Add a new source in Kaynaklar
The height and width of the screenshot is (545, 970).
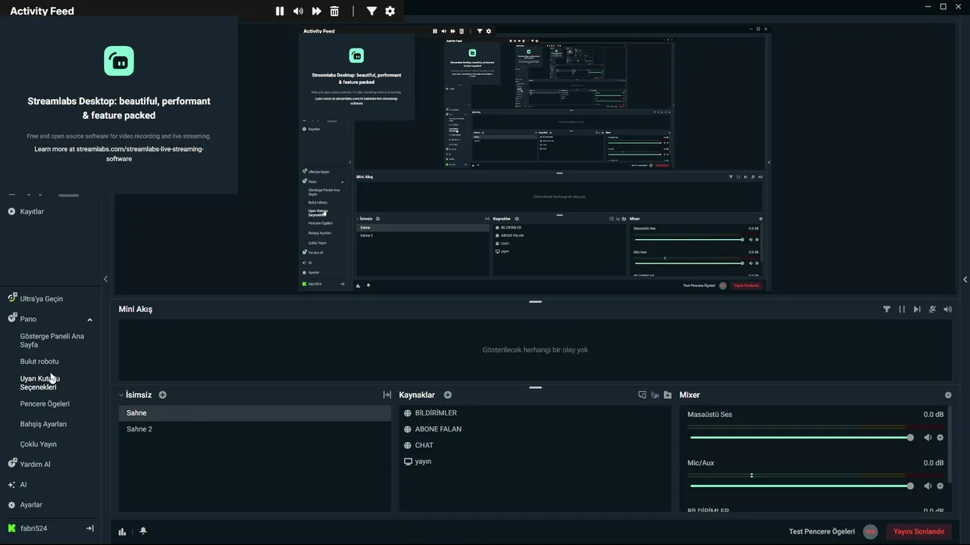[x=447, y=395]
